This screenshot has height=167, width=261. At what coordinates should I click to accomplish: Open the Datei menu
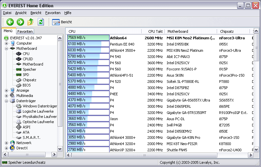tap(7, 13)
